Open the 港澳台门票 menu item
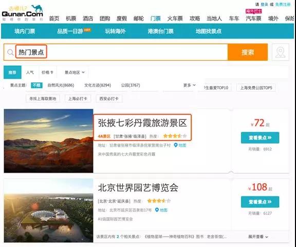Image resolution: width=296 pixels, height=247 pixels. coord(160,31)
